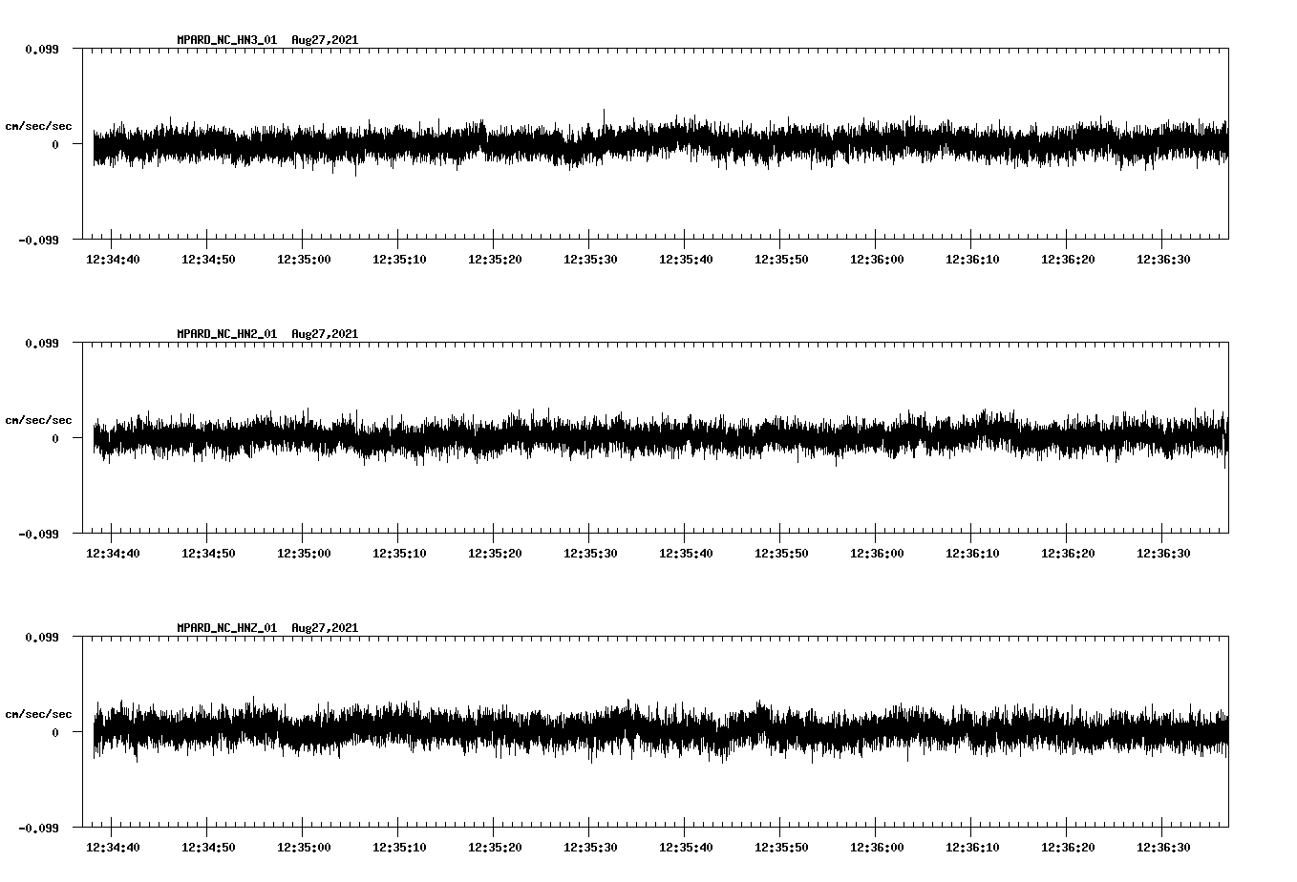Click the -0.099 bottom value of HNZ axis
Image resolution: width=1297 pixels, height=882 pixels.
click(38, 828)
